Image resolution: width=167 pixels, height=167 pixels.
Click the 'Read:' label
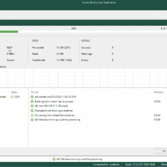point(35,54)
